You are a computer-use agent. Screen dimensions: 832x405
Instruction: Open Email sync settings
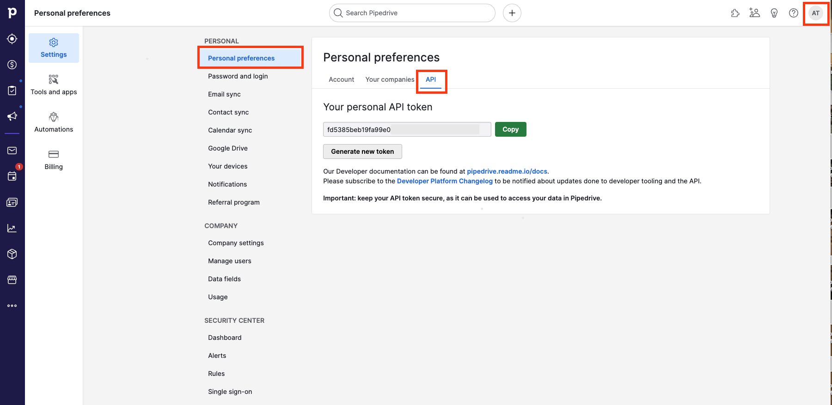click(224, 94)
